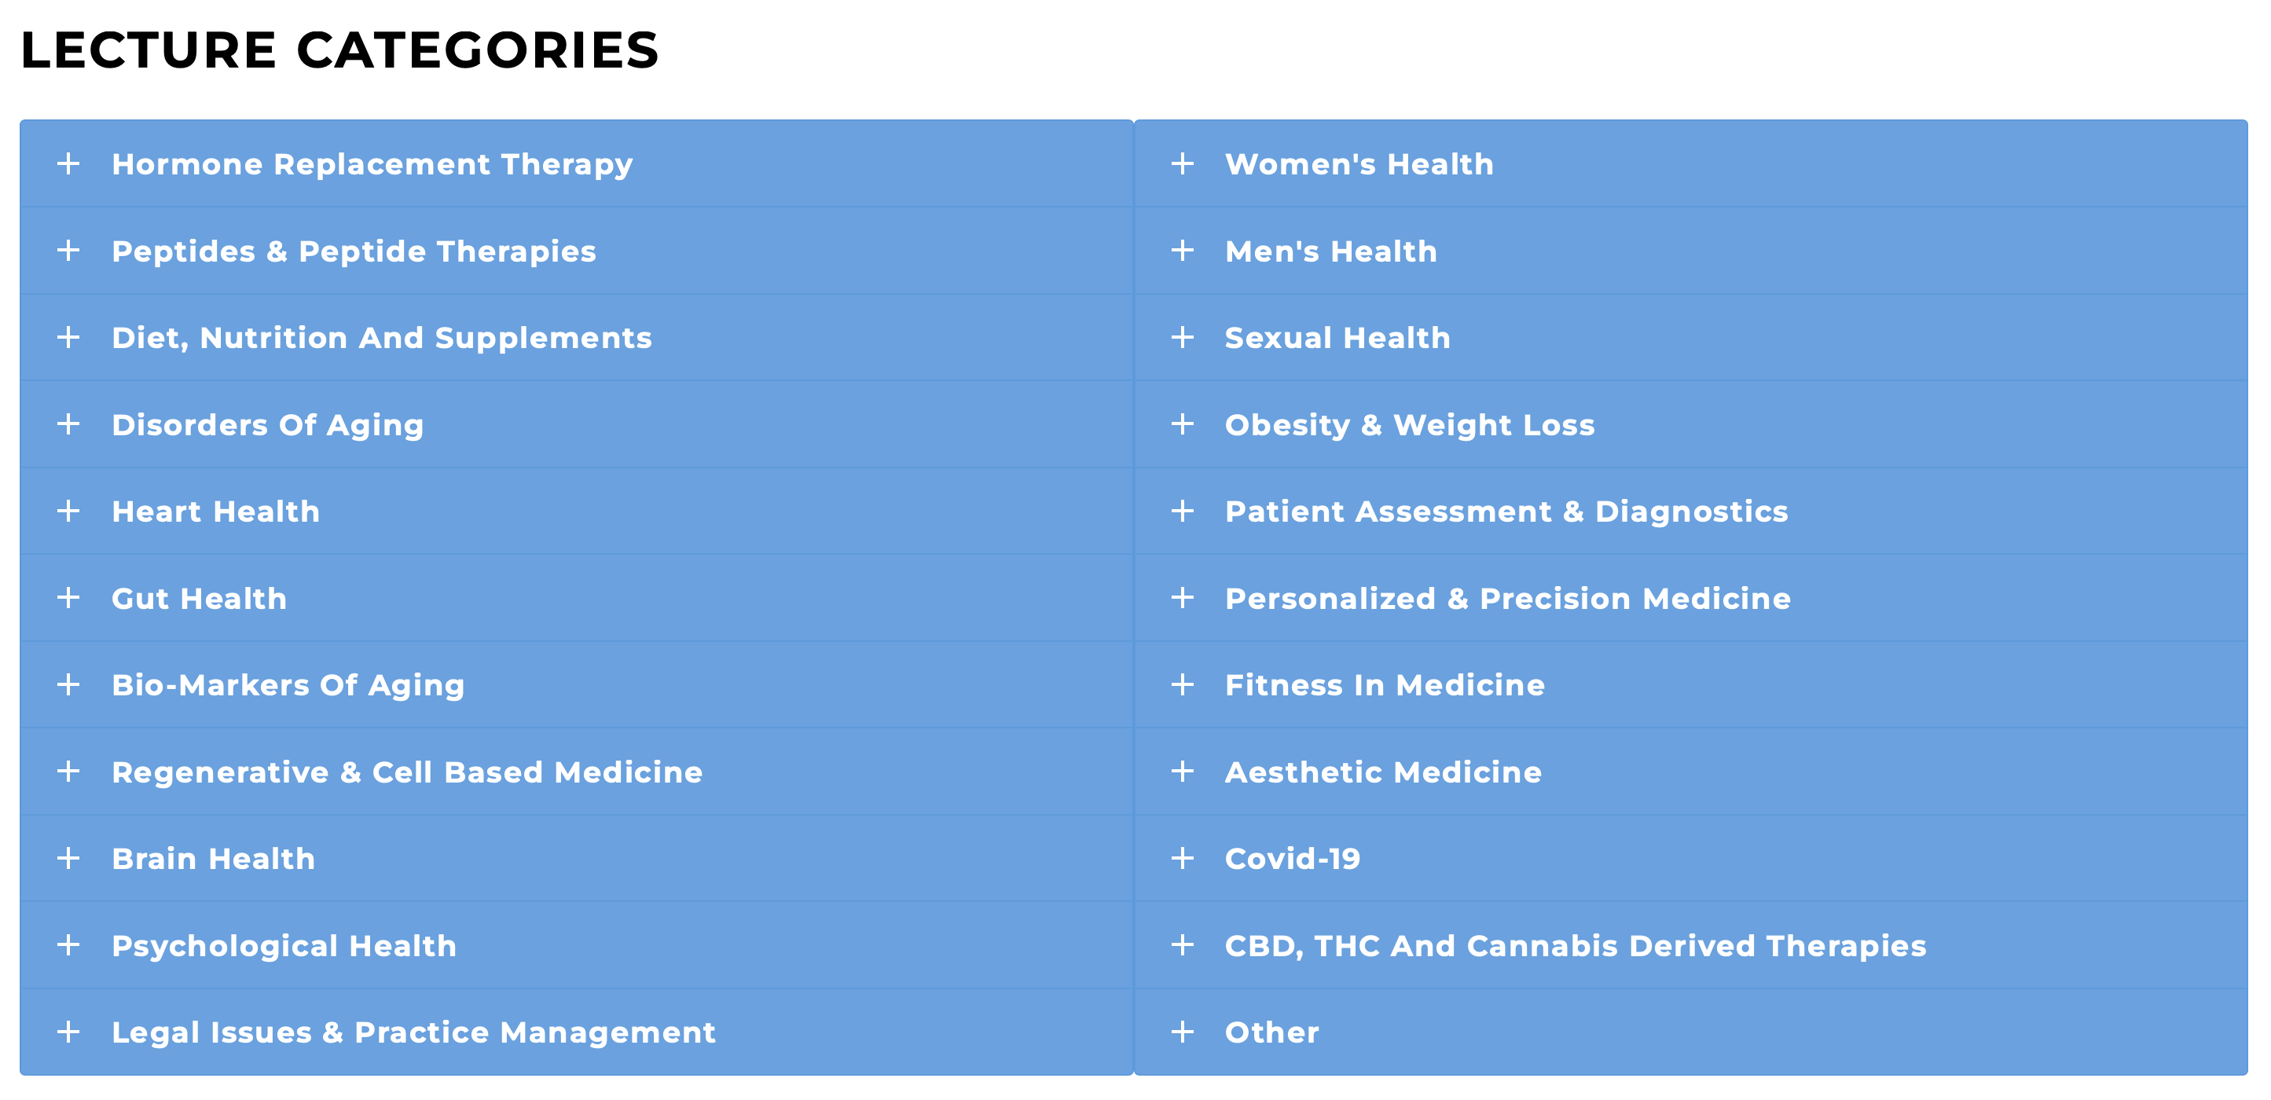Click the plus icon beside Heart Health
This screenshot has width=2271, height=1100.
coord(68,511)
